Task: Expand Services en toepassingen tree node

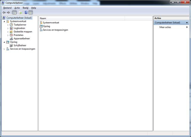Action: click(4, 49)
